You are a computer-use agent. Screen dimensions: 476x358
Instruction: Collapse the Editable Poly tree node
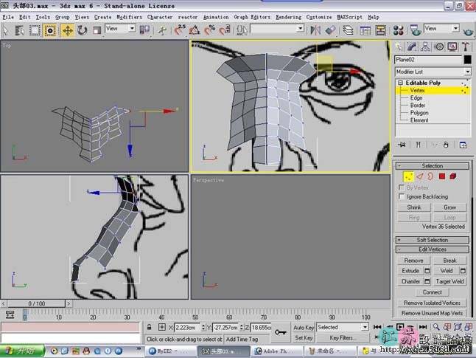[401, 83]
